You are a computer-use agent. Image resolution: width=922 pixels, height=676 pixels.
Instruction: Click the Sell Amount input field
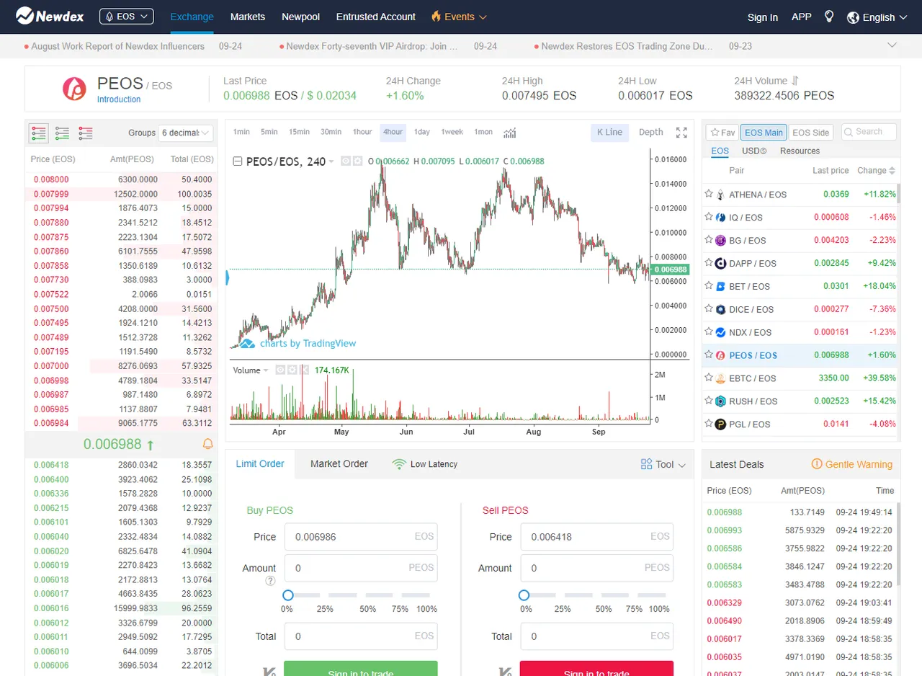[x=596, y=568]
